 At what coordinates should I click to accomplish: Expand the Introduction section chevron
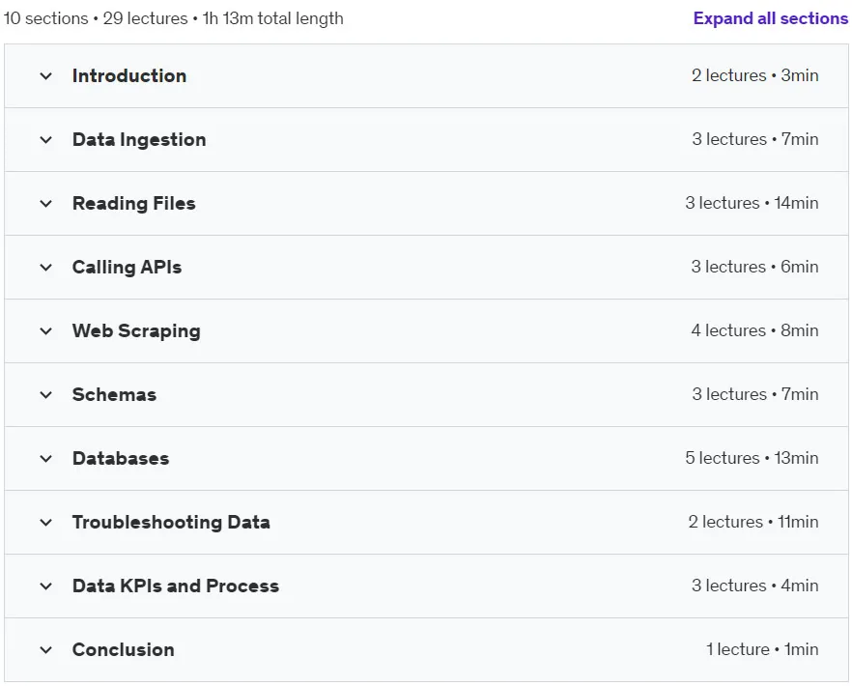click(46, 76)
